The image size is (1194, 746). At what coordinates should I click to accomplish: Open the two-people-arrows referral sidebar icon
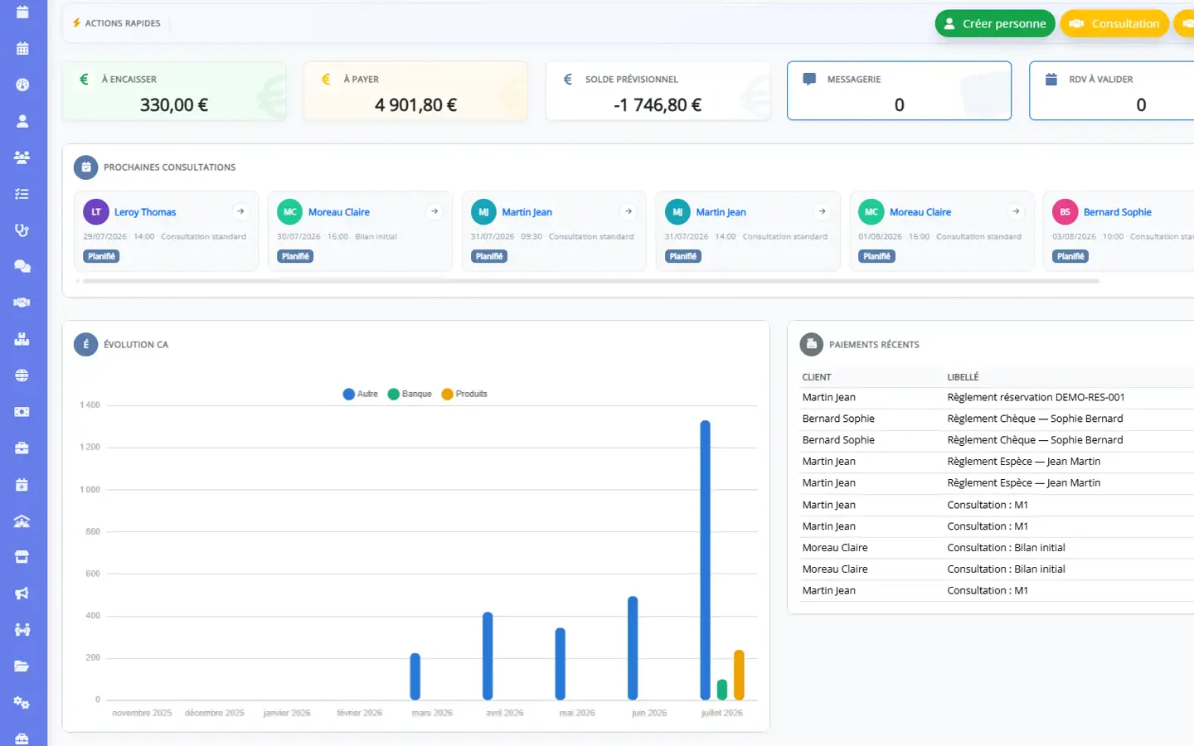(x=22, y=630)
